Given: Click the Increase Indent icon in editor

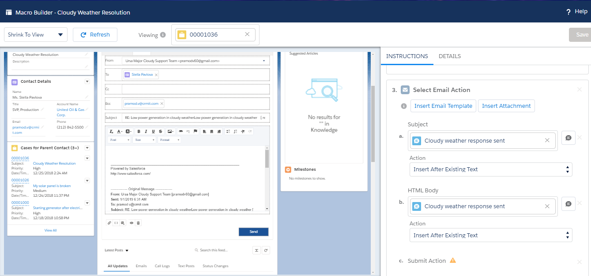Looking at the screenshot, I should click(243, 131).
